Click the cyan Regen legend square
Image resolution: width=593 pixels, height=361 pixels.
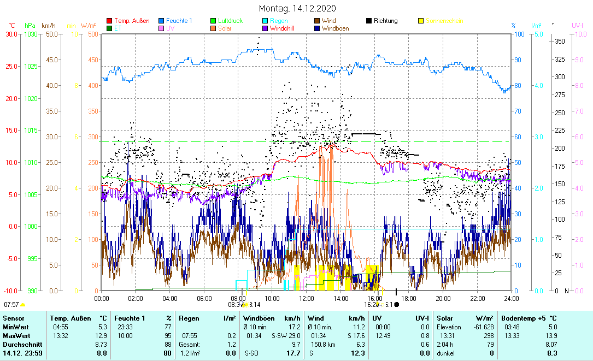265,21
